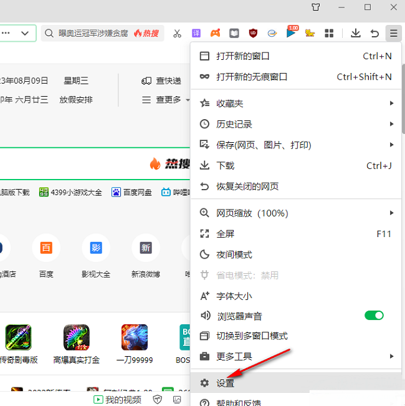Click the search magnifier icon

point(49,33)
